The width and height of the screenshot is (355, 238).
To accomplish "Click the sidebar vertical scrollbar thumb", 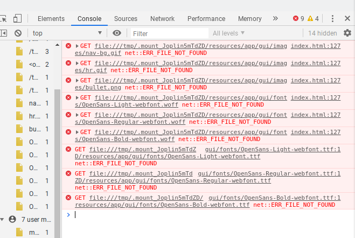I will click(58, 163).
